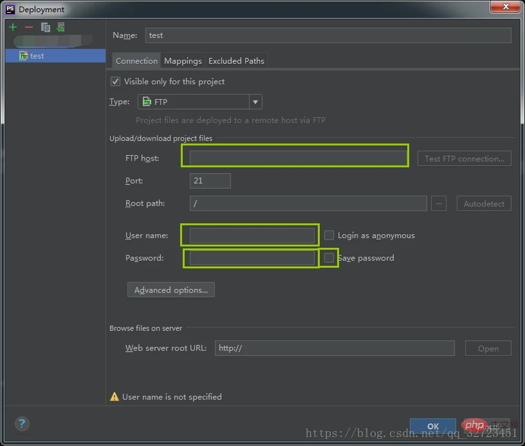Switch to the Mappings tab
525x446 pixels.
[183, 60]
